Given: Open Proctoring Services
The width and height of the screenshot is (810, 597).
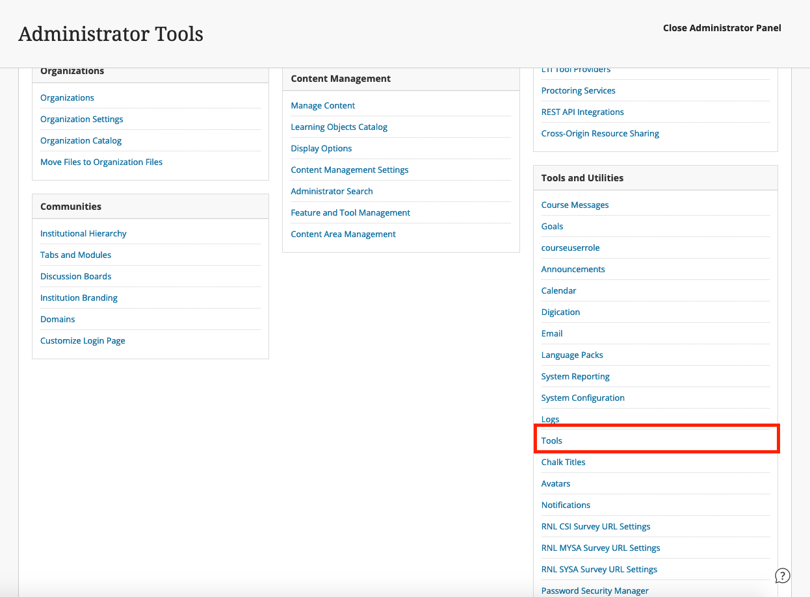Looking at the screenshot, I should pyautogui.click(x=578, y=90).
